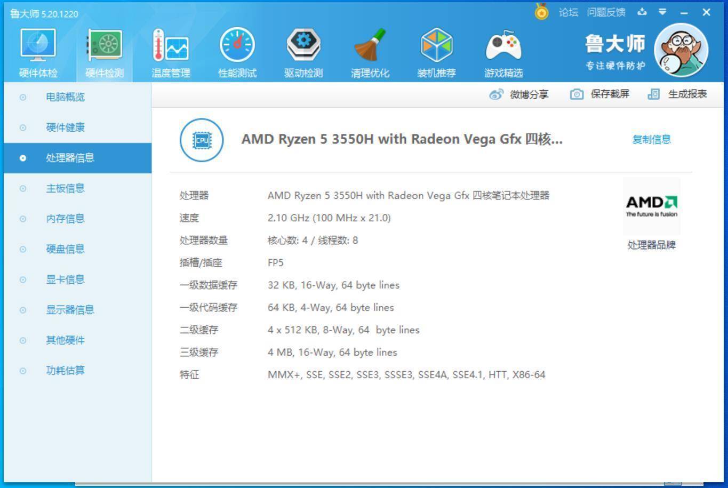
Task: Open 问题反馈 feedback link
Action: pyautogui.click(x=606, y=12)
